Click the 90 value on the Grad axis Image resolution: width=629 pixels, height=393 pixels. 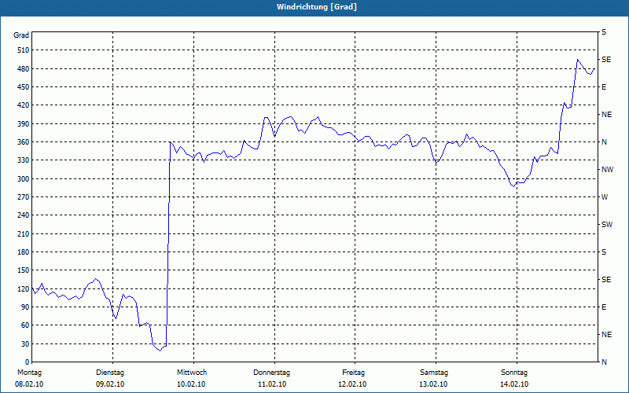coord(24,307)
